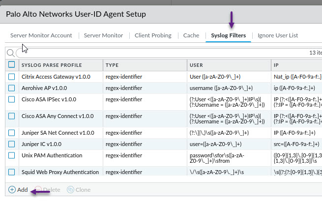Switch to the Cache tab
Screen dimensions: 322x208
click(x=191, y=35)
